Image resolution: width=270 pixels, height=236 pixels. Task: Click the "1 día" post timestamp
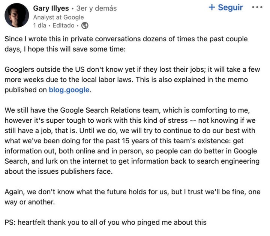click(40, 26)
